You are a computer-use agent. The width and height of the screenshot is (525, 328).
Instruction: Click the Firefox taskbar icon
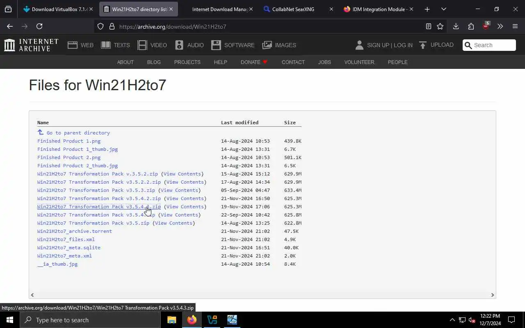[x=192, y=320]
